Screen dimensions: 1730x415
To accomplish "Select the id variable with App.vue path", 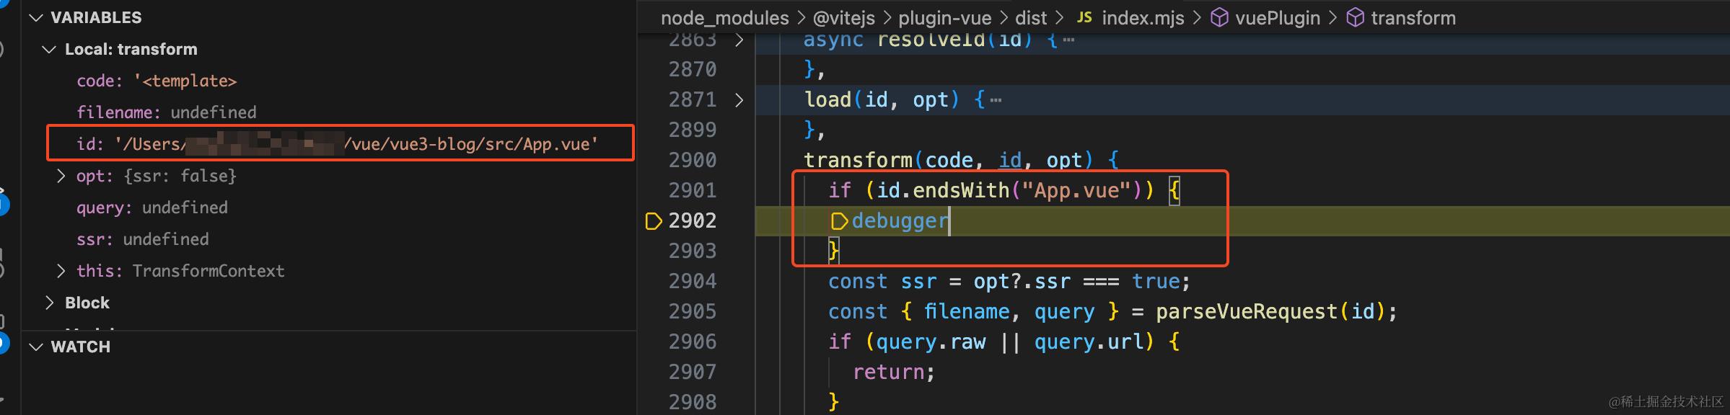I will click(328, 144).
